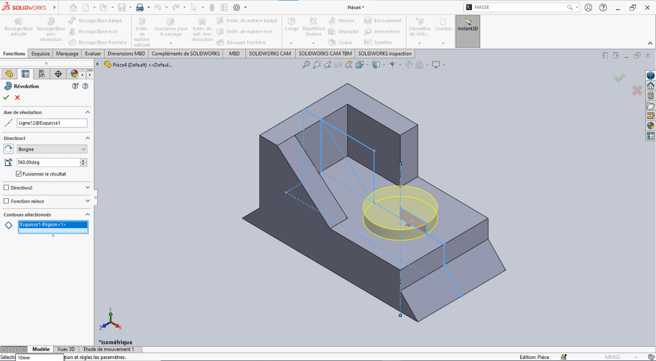The width and height of the screenshot is (656, 361).
Task: Click the reverse direction icon under Direction1
Action: pos(9,149)
